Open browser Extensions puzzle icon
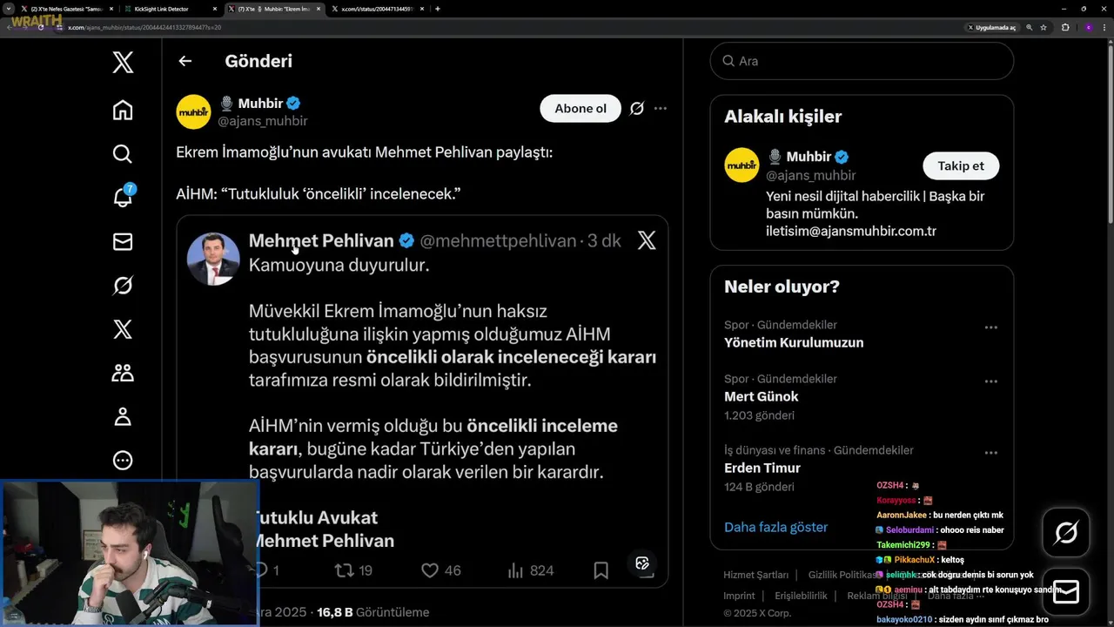Image resolution: width=1114 pixels, height=627 pixels. [x=1065, y=27]
